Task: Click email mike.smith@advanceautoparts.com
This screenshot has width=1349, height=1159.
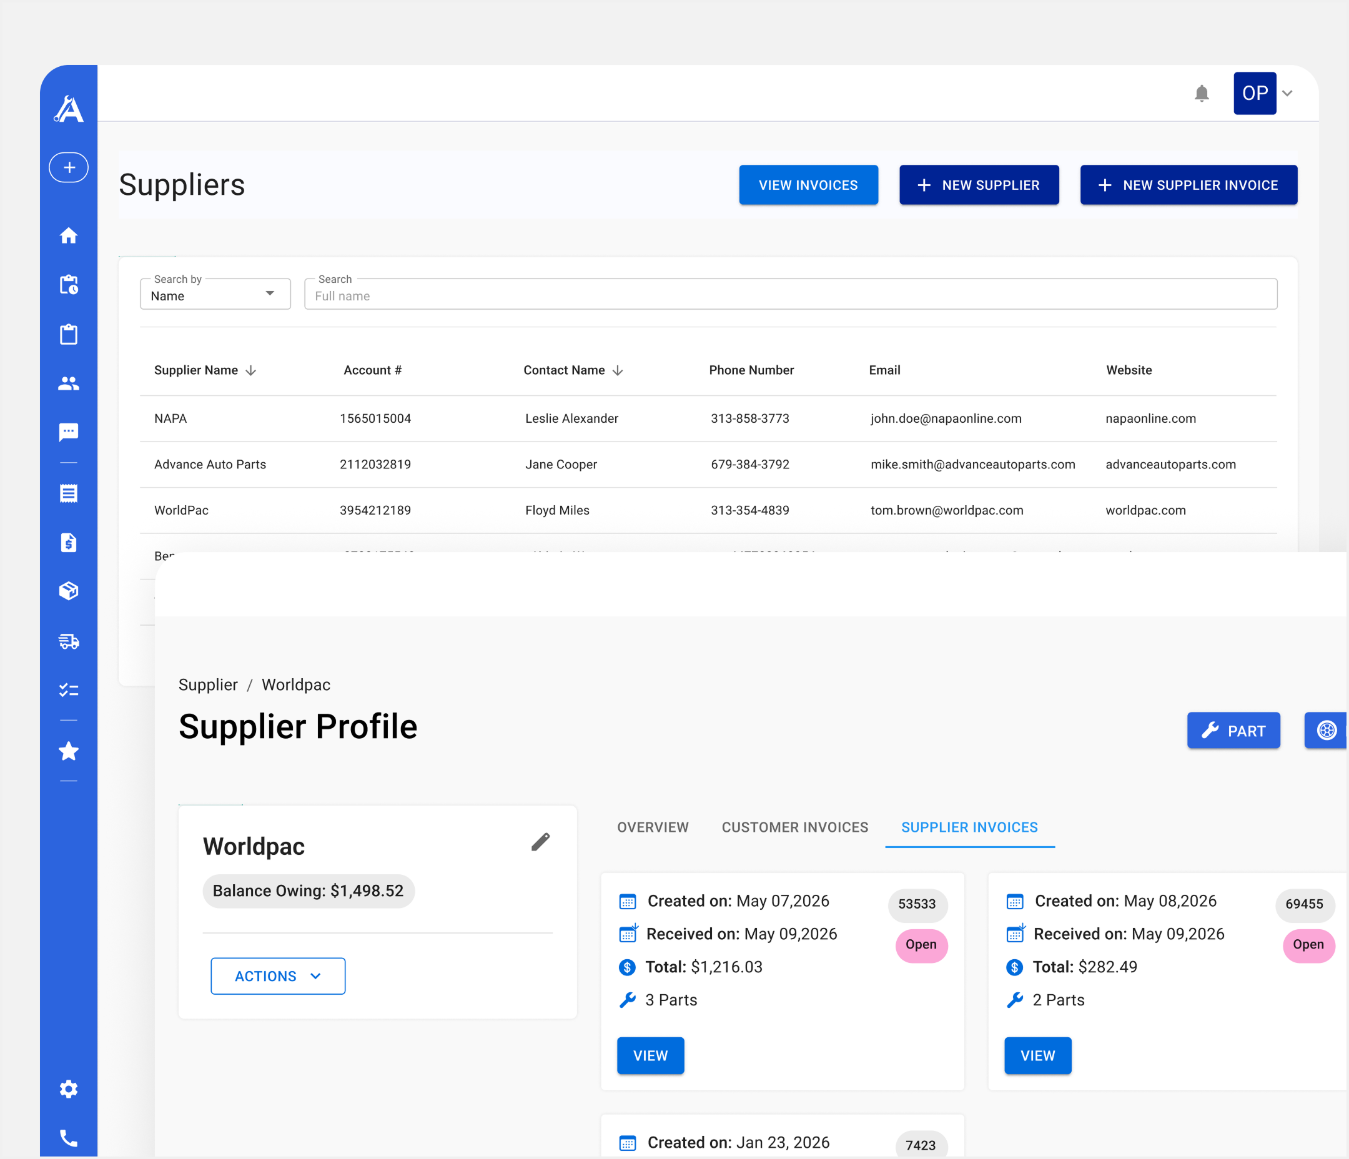Action: (x=972, y=464)
